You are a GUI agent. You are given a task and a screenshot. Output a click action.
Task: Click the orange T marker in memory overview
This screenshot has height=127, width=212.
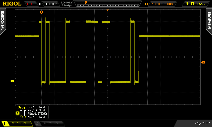pyautogui.click(x=86, y=3)
